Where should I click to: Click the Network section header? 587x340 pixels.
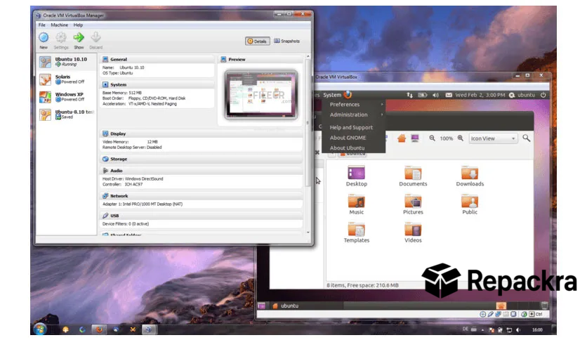tap(202, 196)
